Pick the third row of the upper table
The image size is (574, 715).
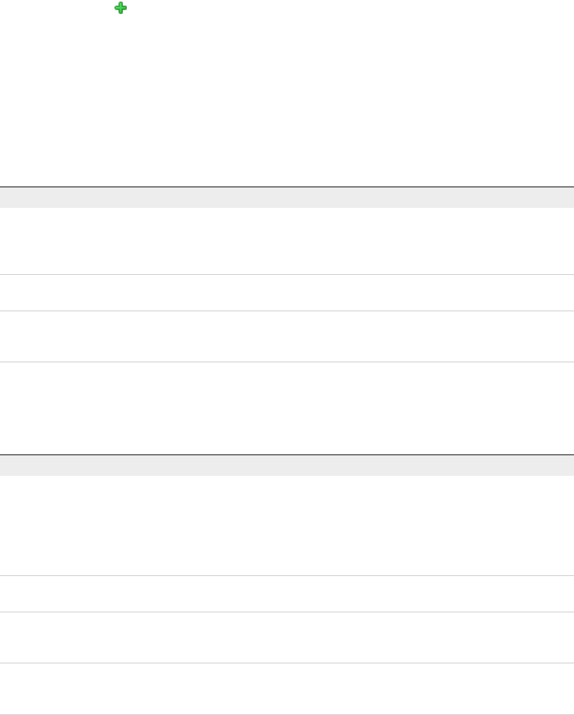click(x=287, y=337)
